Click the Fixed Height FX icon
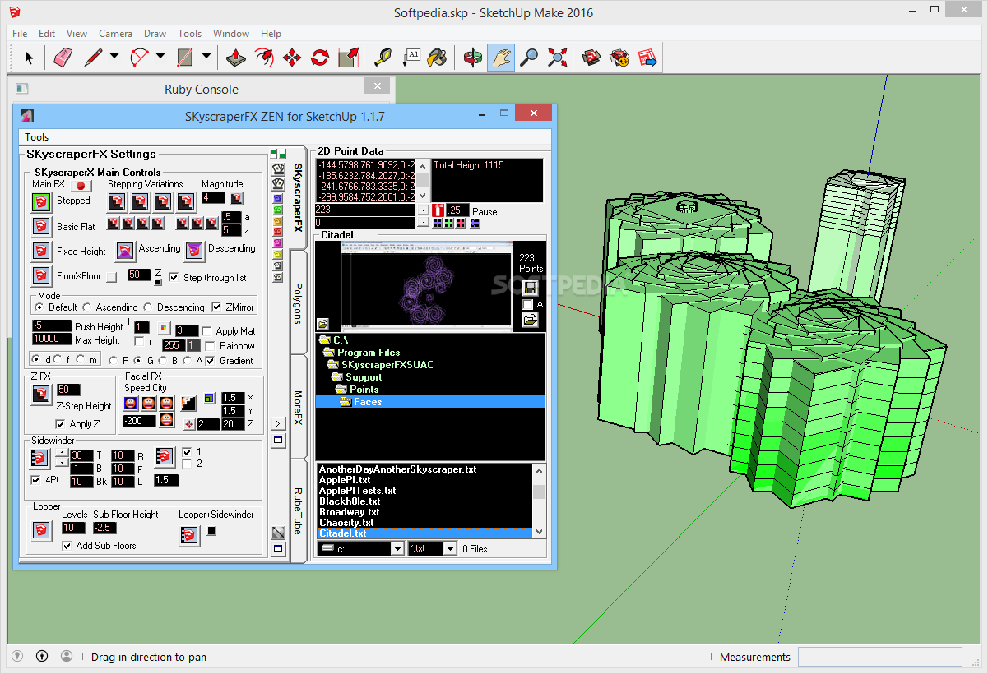 click(x=41, y=251)
